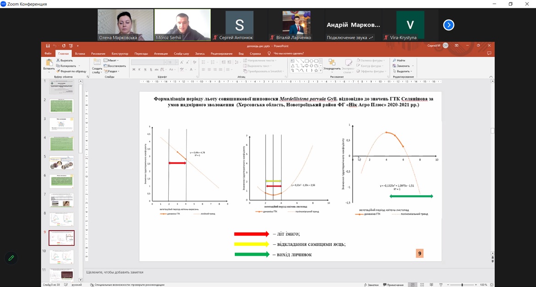Open font name combo box

pos(148,62)
